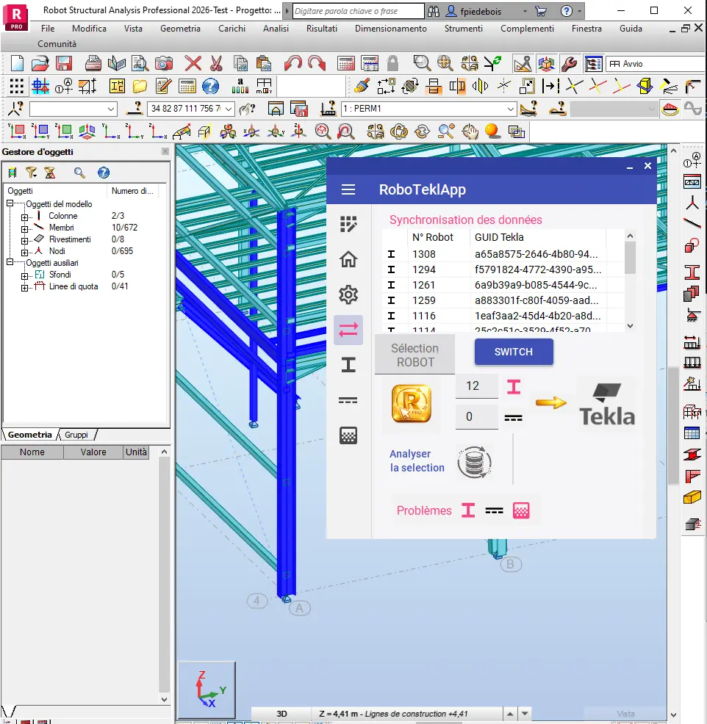
Task: Expand the Membri tree node
Action: 25,228
